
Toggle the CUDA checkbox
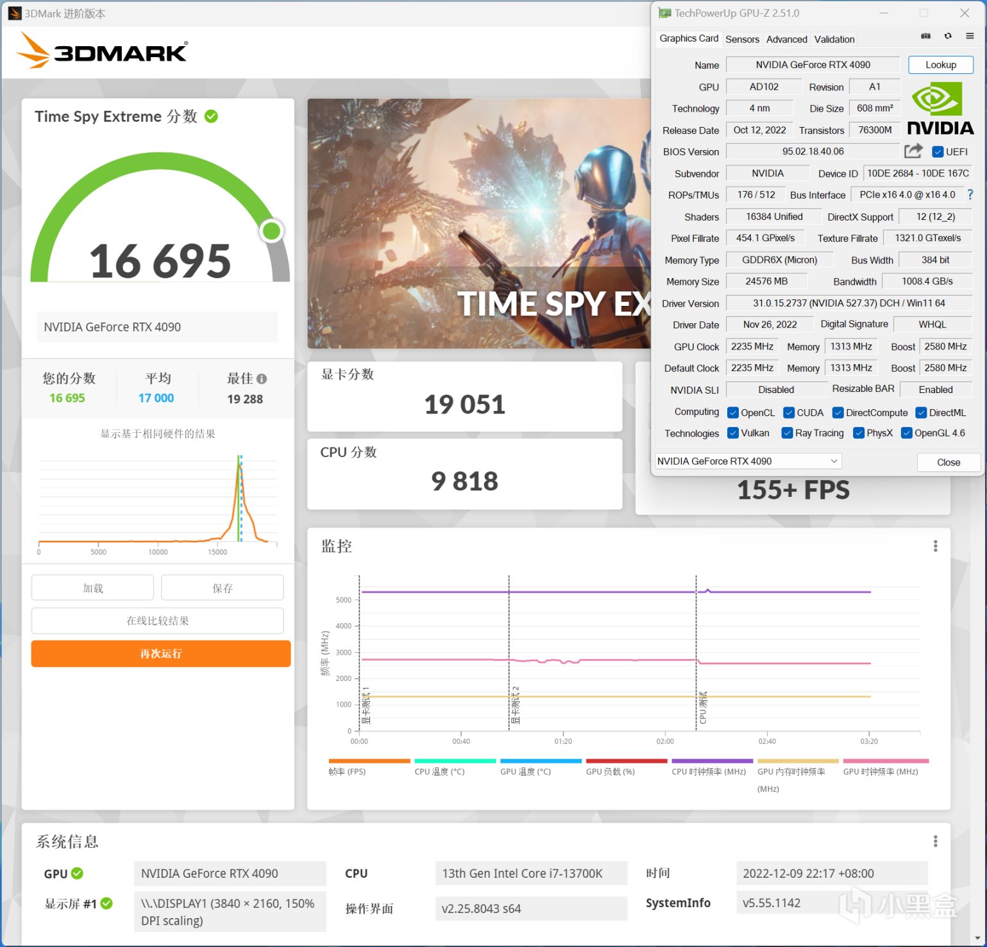789,413
